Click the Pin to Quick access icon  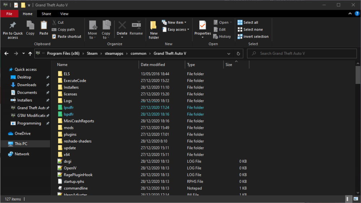[x=13, y=26]
